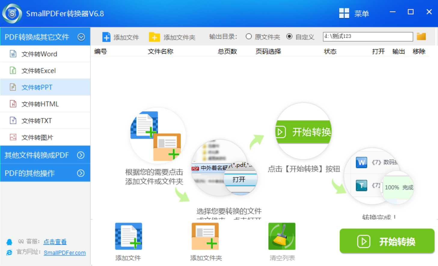Click the bottom 添加文件夹 label text
The height and width of the screenshot is (266, 438).
point(206,258)
